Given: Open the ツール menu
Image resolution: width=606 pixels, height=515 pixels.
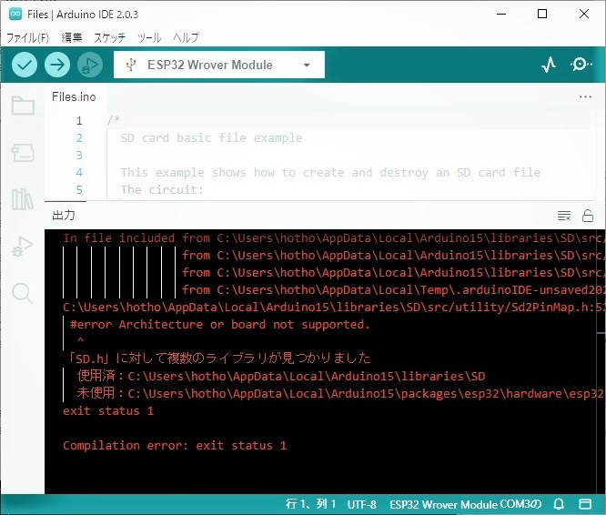Looking at the screenshot, I should pos(149,37).
